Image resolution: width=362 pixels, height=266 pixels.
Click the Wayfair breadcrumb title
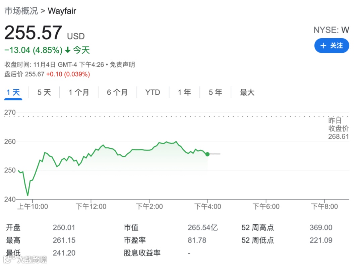click(x=62, y=11)
